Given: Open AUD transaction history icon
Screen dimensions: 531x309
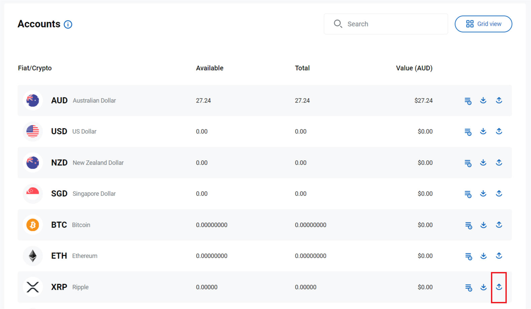Looking at the screenshot, I should point(468,101).
